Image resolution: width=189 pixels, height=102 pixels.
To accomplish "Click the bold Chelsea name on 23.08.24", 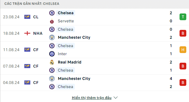I will (x=66, y=13).
